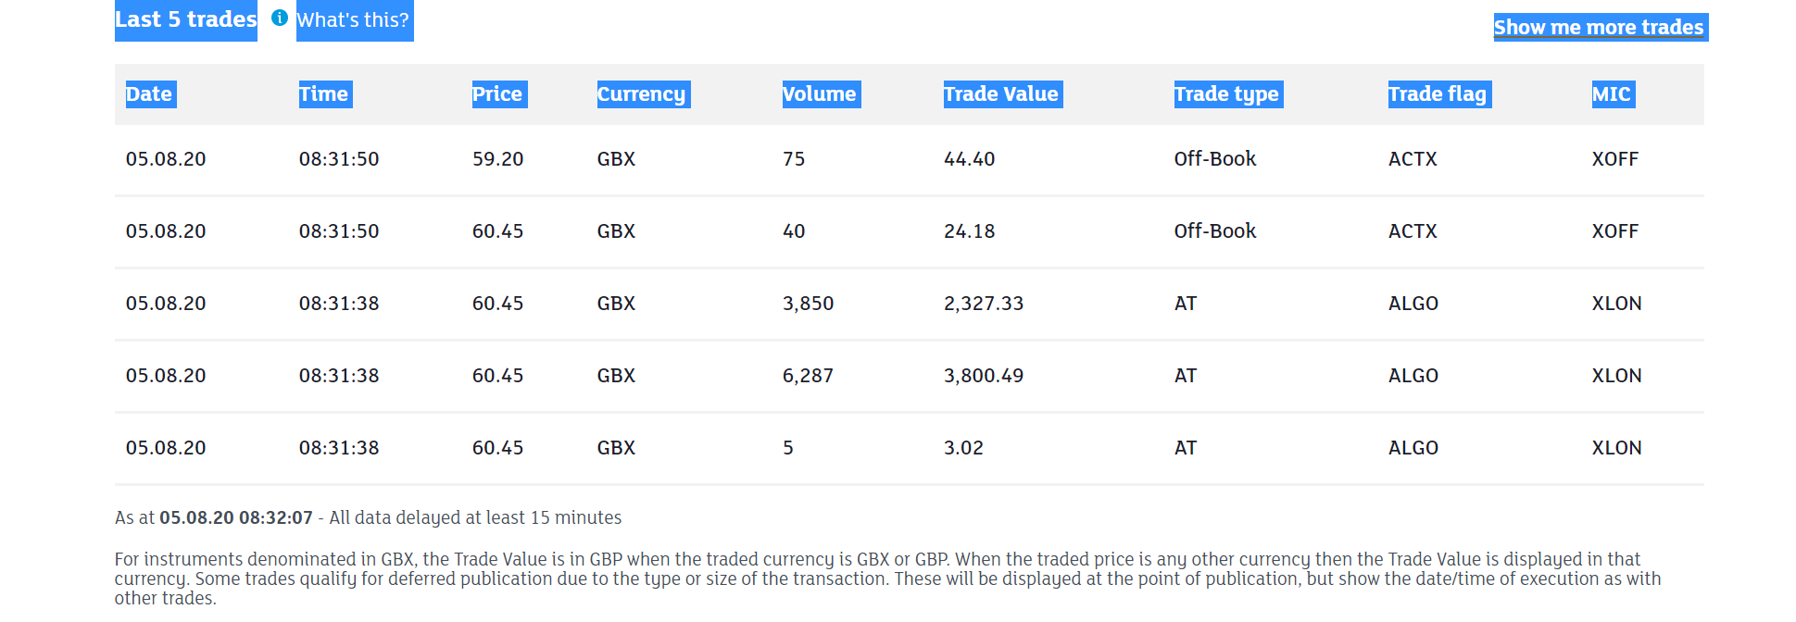
Task: Click the Trade Value column header
Action: pyautogui.click(x=1001, y=94)
